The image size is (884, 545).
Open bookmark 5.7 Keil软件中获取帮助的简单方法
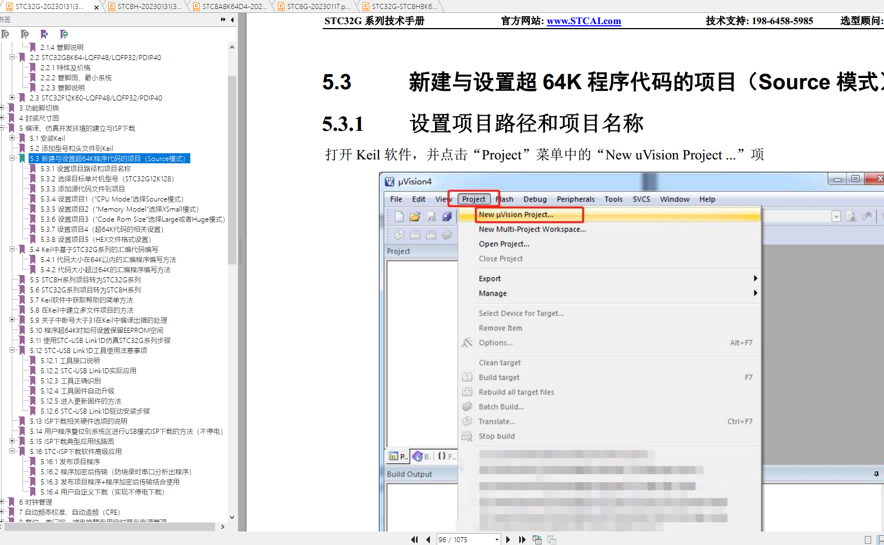pos(81,300)
